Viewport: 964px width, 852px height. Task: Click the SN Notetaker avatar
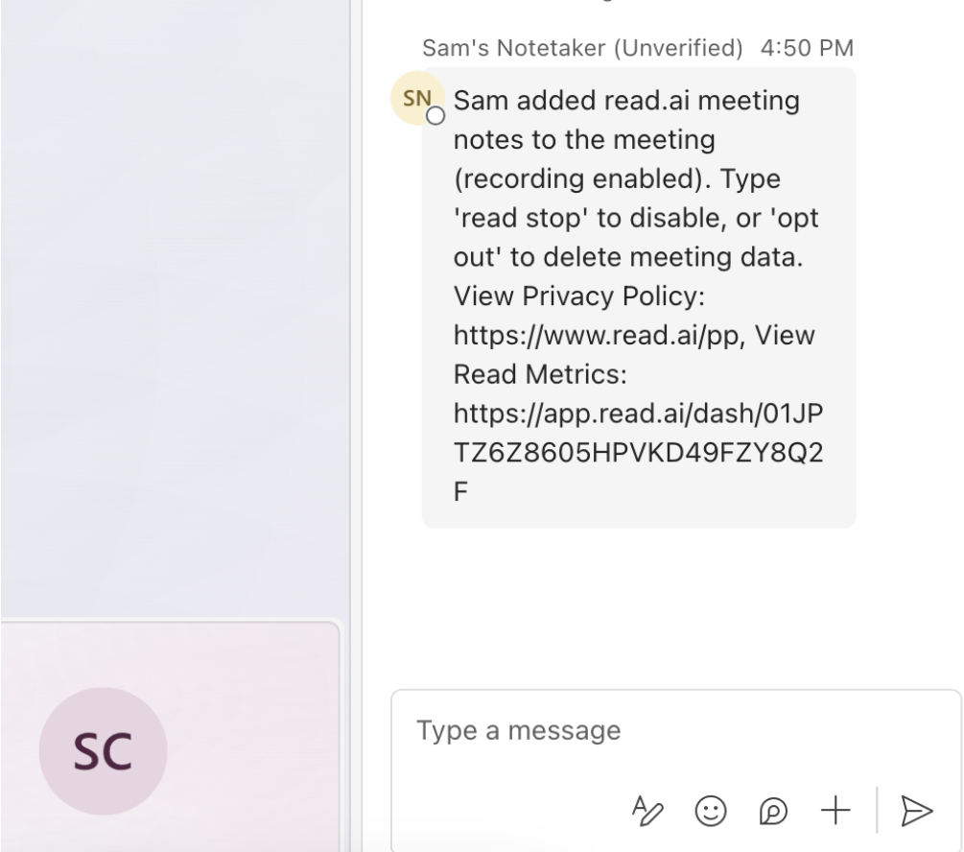tap(414, 97)
